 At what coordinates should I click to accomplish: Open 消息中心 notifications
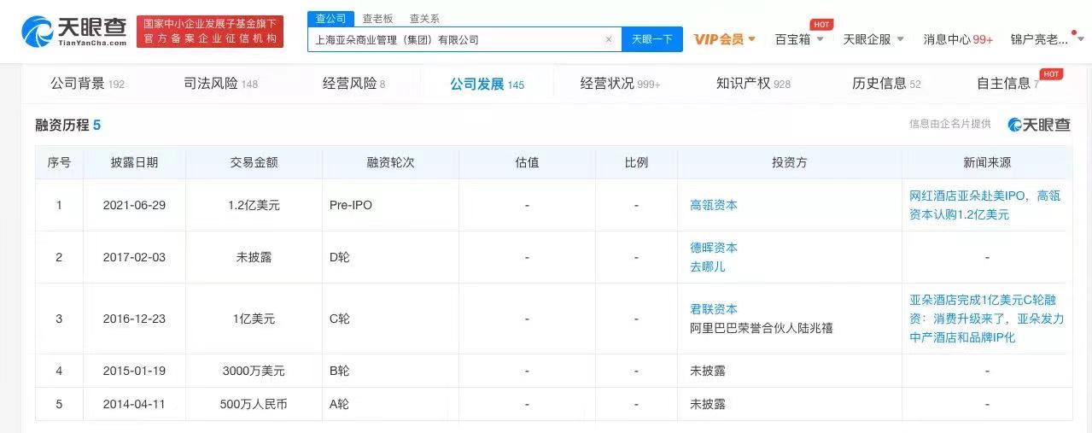[957, 39]
